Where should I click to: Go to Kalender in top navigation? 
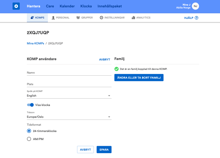[67, 6]
